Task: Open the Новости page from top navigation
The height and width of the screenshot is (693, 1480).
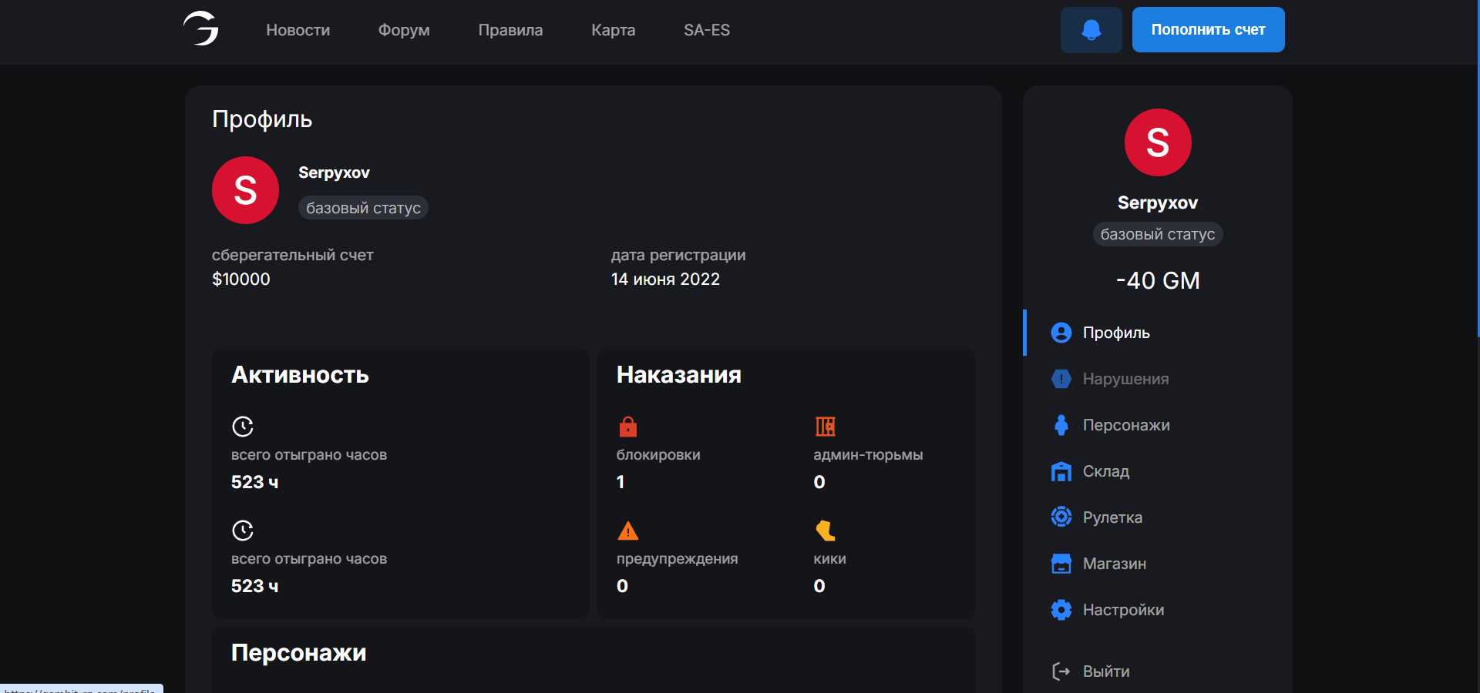Action: point(298,30)
